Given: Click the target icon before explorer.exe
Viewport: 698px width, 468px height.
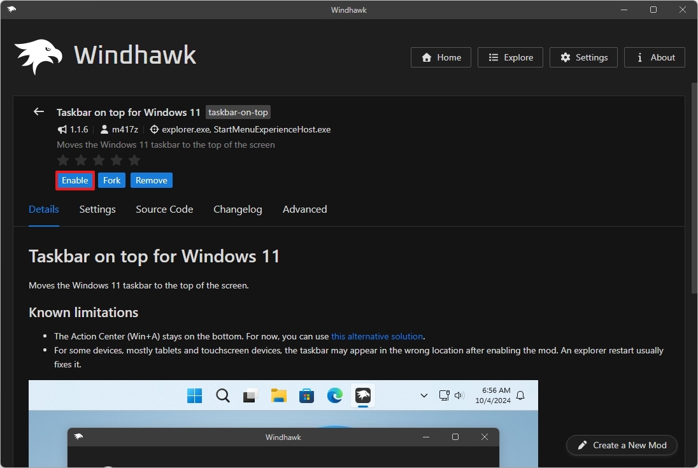Looking at the screenshot, I should 154,129.
